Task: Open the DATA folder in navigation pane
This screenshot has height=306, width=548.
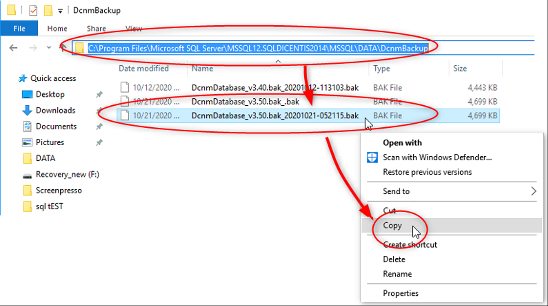Action: 46,158
